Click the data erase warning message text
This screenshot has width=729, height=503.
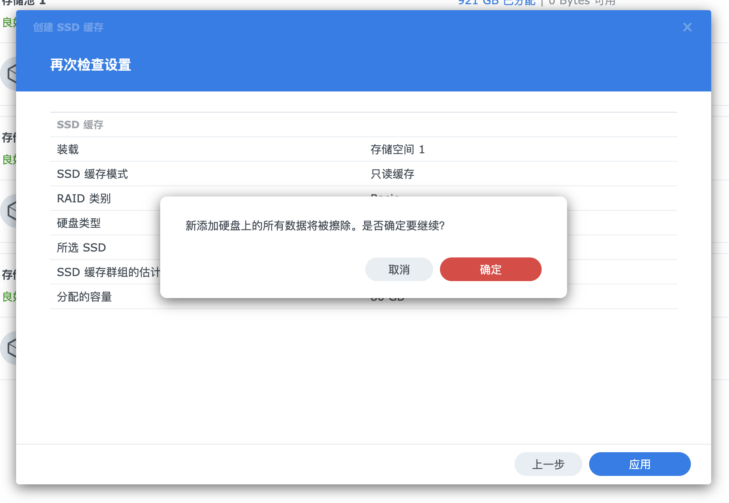click(315, 226)
